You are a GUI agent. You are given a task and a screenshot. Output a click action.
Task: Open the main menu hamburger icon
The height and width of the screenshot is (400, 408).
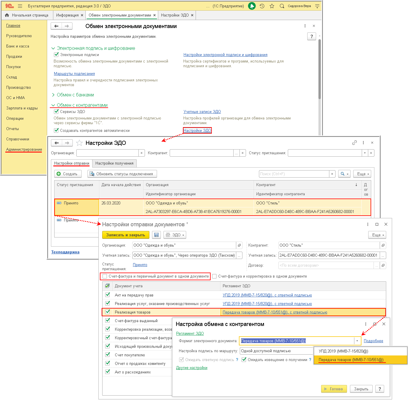[20, 6]
